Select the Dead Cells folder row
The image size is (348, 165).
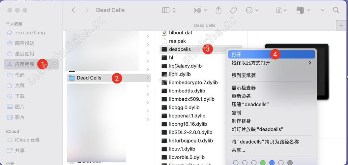109,78
